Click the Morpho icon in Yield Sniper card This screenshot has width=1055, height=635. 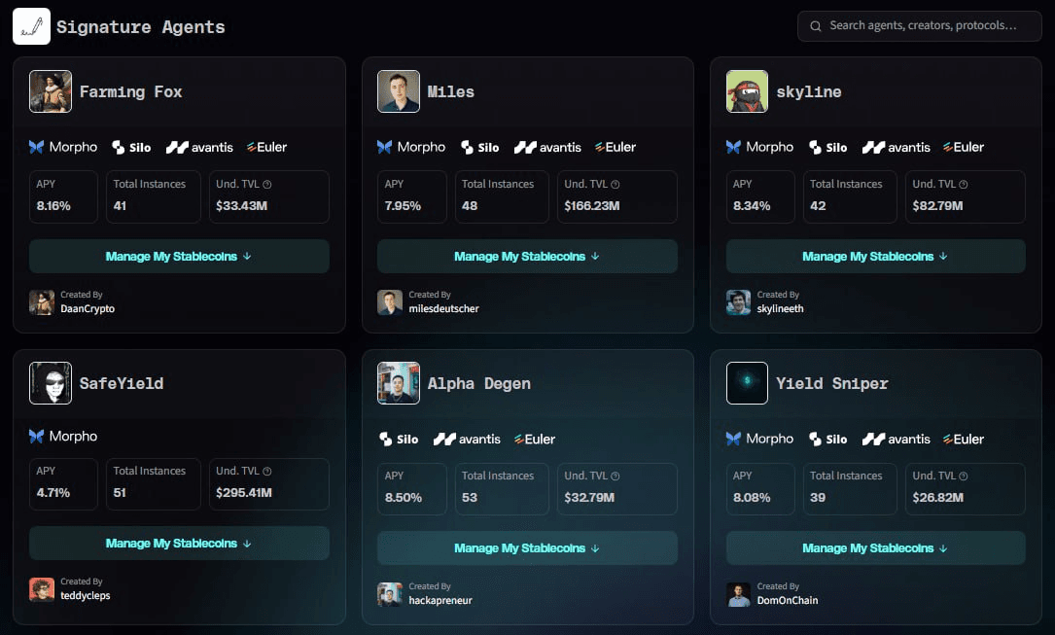(734, 439)
